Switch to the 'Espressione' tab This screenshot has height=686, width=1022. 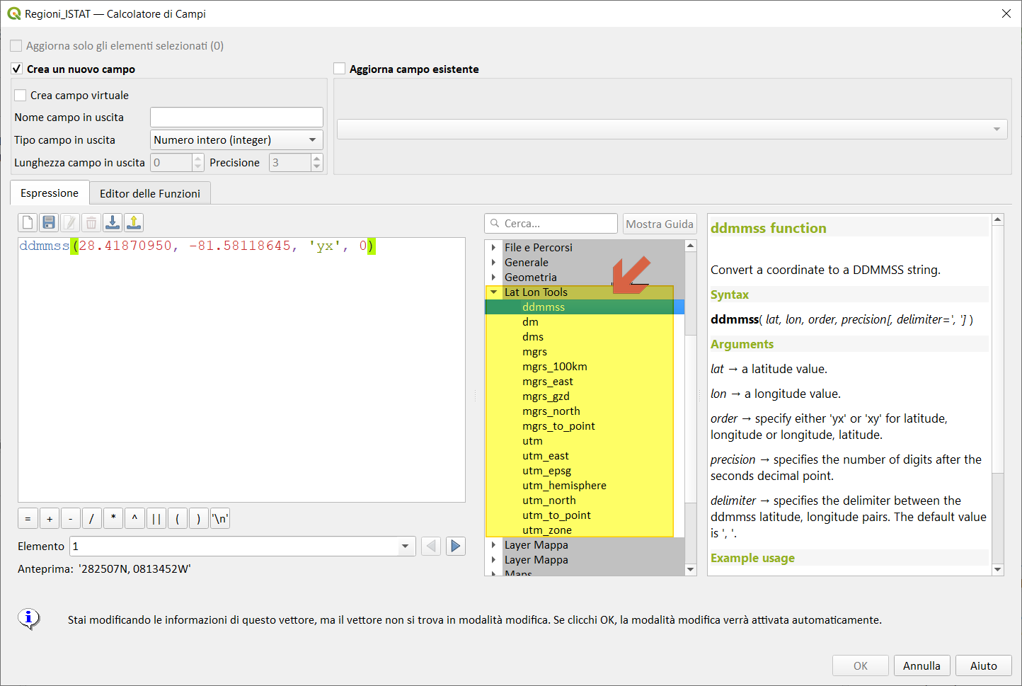tap(49, 193)
